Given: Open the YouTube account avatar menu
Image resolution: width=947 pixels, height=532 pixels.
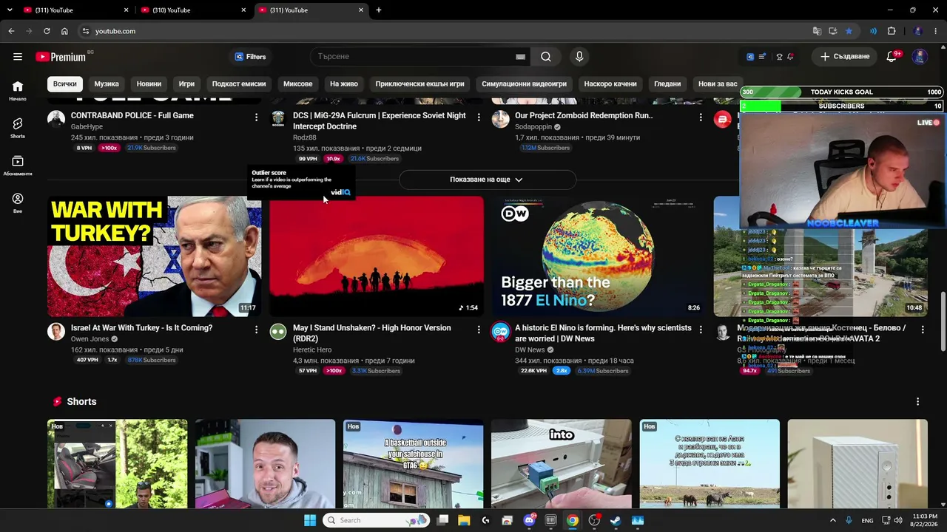Looking at the screenshot, I should (x=920, y=57).
